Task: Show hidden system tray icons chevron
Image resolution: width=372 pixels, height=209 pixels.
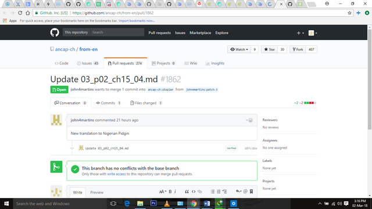Action: tap(320, 204)
